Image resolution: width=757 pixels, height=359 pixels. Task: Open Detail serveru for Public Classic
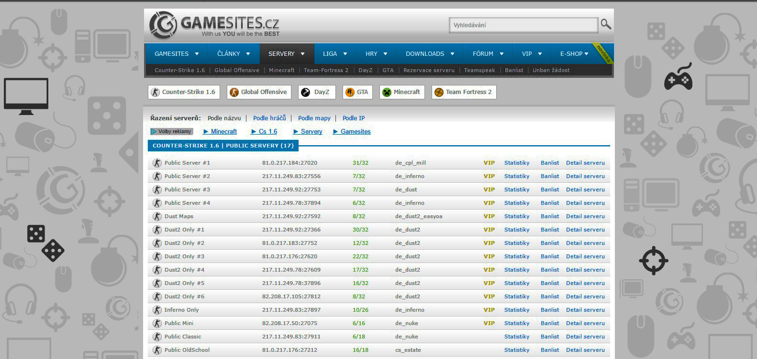pos(585,337)
